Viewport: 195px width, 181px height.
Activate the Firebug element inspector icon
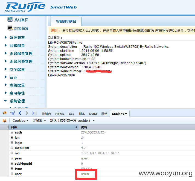[12, 113]
